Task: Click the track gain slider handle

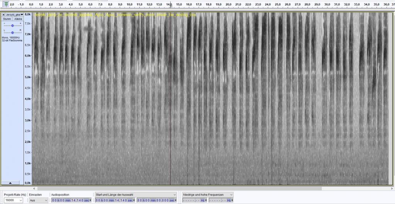Action: pos(12,25)
